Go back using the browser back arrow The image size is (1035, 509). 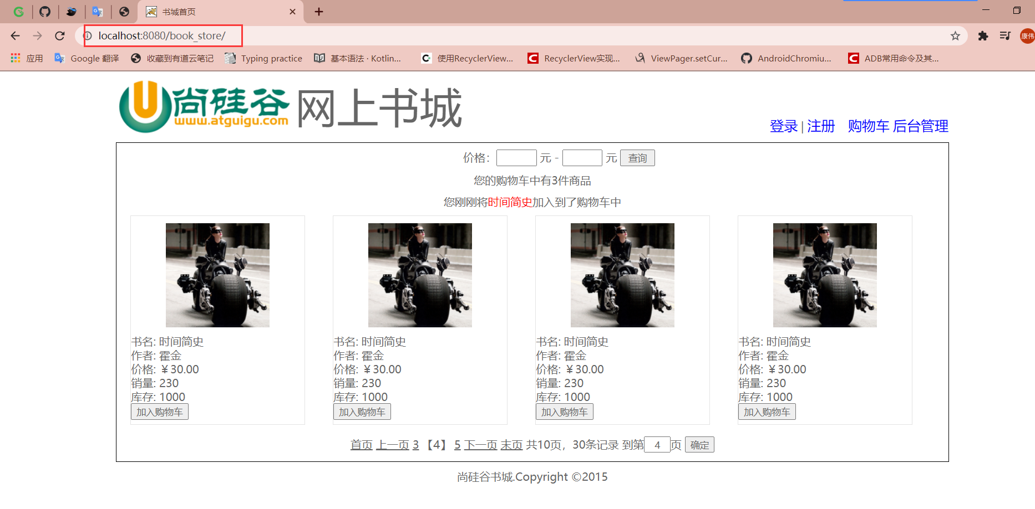[15, 36]
